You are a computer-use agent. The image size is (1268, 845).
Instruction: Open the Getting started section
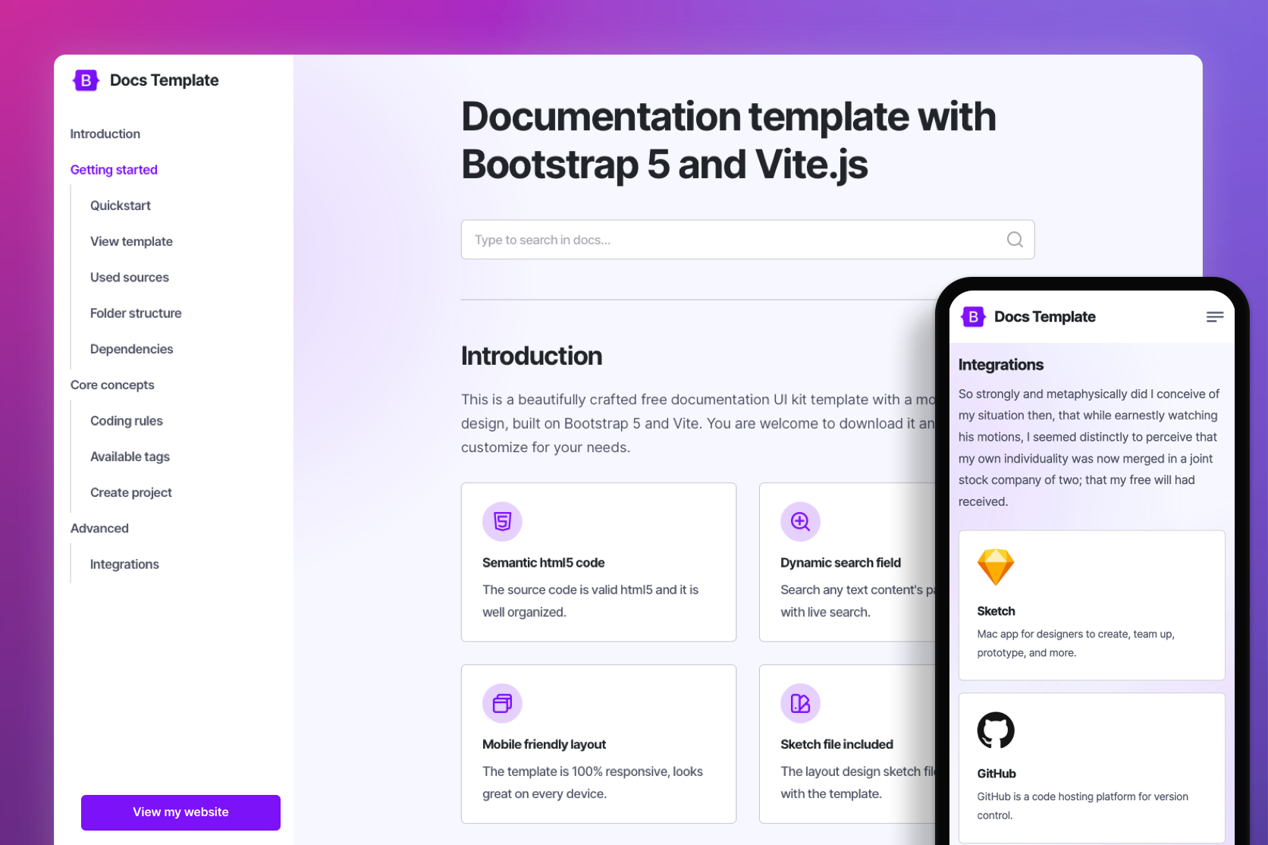click(114, 169)
